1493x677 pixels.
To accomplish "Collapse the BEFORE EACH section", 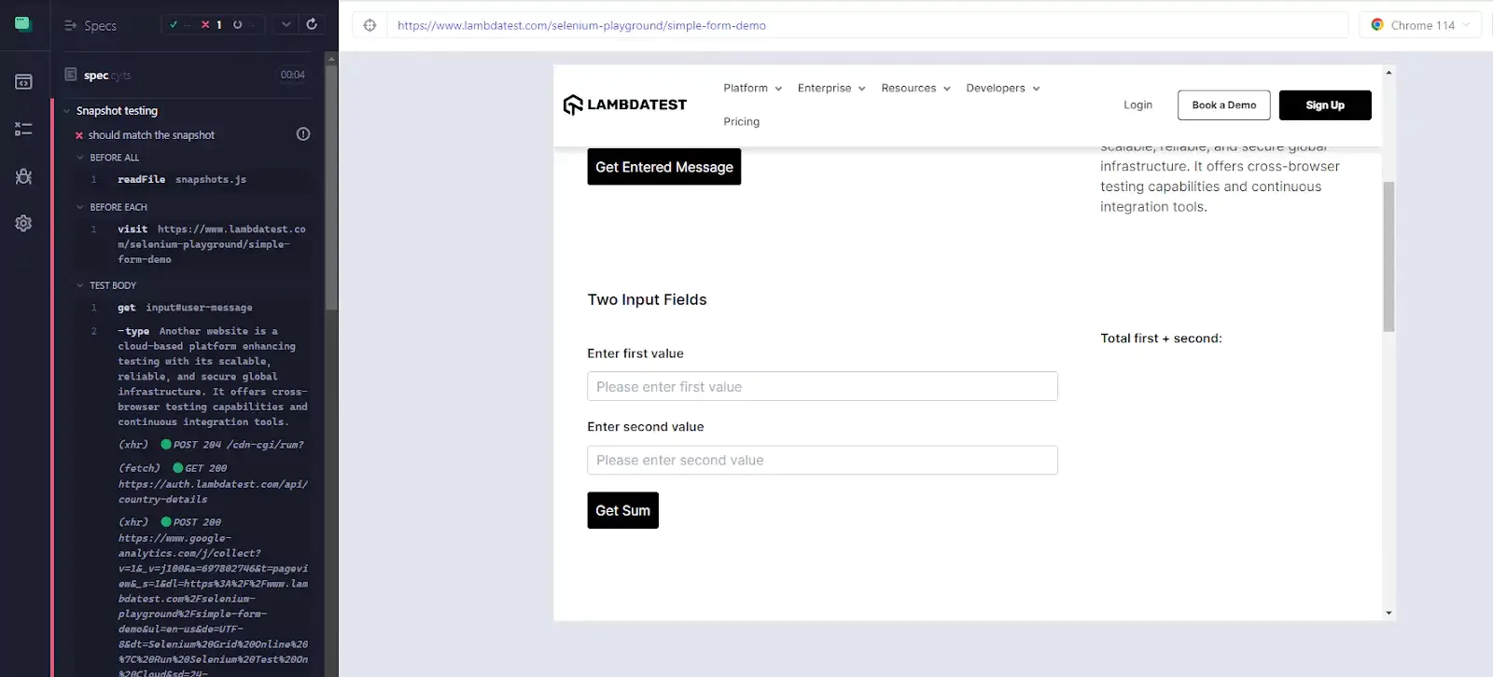I will point(80,207).
